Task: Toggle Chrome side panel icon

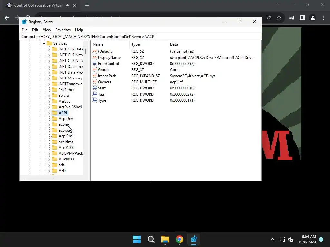Action: click(302, 18)
